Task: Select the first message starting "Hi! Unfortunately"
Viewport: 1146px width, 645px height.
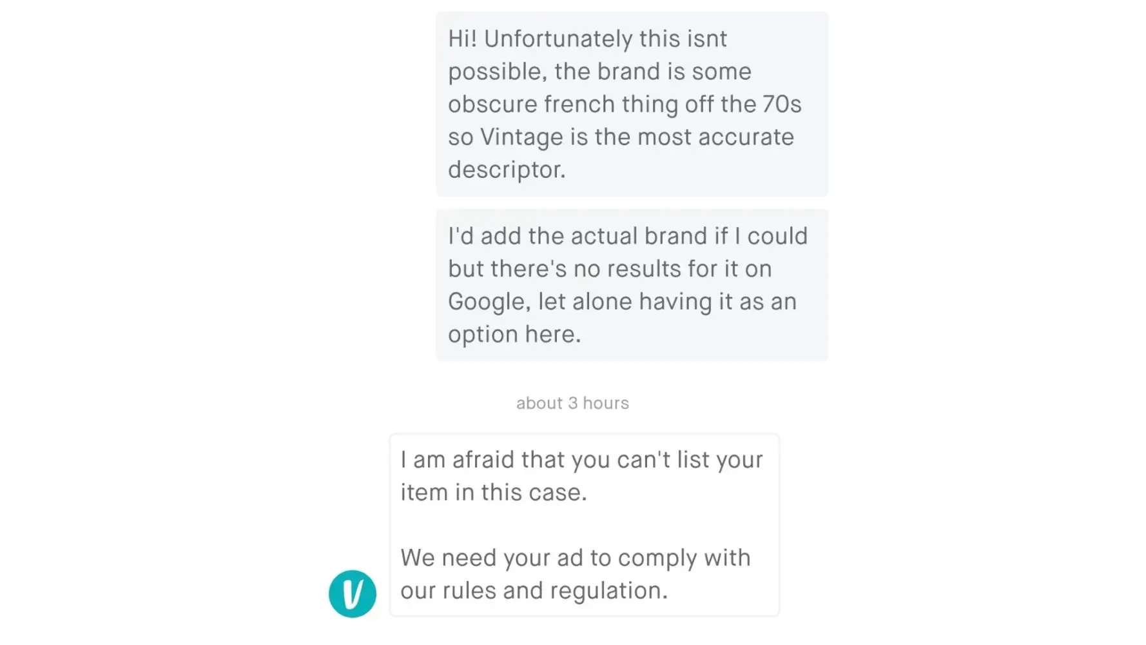Action: coord(632,104)
